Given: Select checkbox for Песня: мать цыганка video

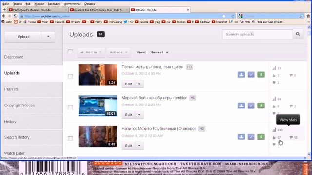Looking at the screenshot, I should tap(70, 76).
